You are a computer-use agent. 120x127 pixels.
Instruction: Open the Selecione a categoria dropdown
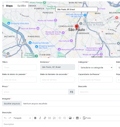(95, 67)
